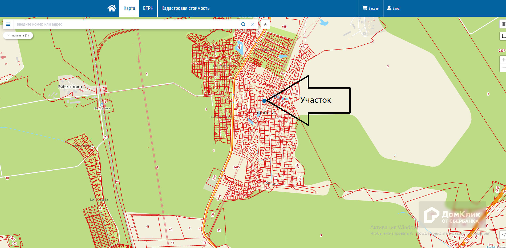This screenshot has width=506, height=248.
Task: Click the Рябиновка rail station icon
Action: [102, 105]
